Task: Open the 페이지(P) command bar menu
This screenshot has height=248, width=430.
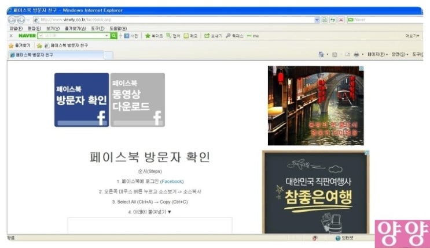Action: click(x=377, y=54)
